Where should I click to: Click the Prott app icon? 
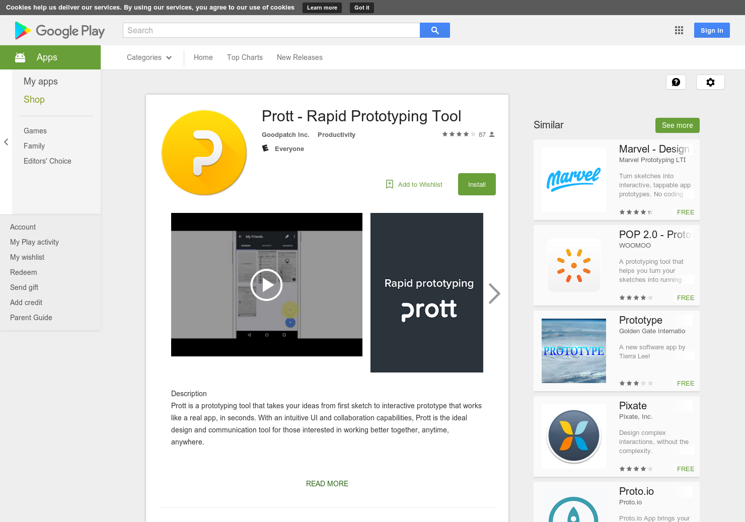pyautogui.click(x=204, y=153)
